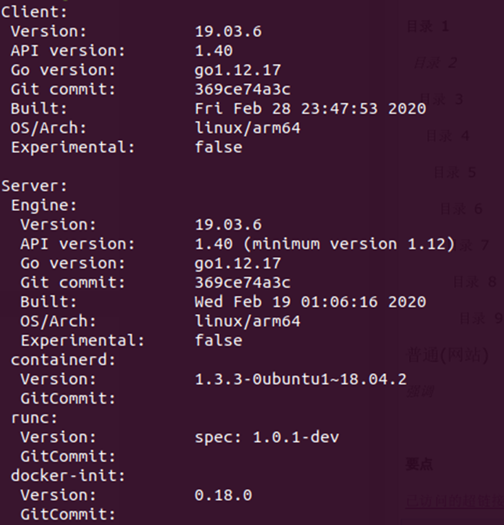Select containerd version 1.3.3-0ubuntu1~18.04.2
This screenshot has height=525, width=504.
point(300,380)
